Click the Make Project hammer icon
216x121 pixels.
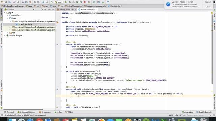tap(52, 2)
